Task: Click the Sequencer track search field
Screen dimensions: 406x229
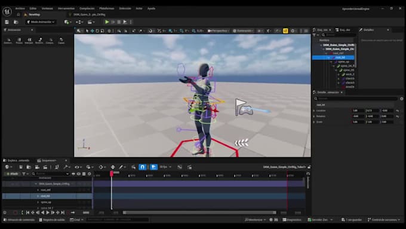Action: [x=51, y=174]
